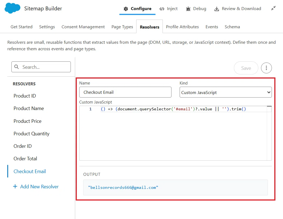This screenshot has height=219, width=283.
Task: Open the Settings tab
Action: (47, 27)
